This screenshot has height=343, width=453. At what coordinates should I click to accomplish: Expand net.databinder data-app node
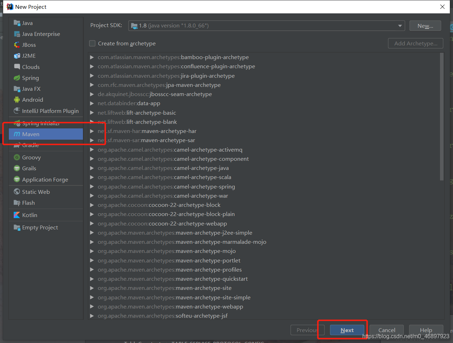92,103
